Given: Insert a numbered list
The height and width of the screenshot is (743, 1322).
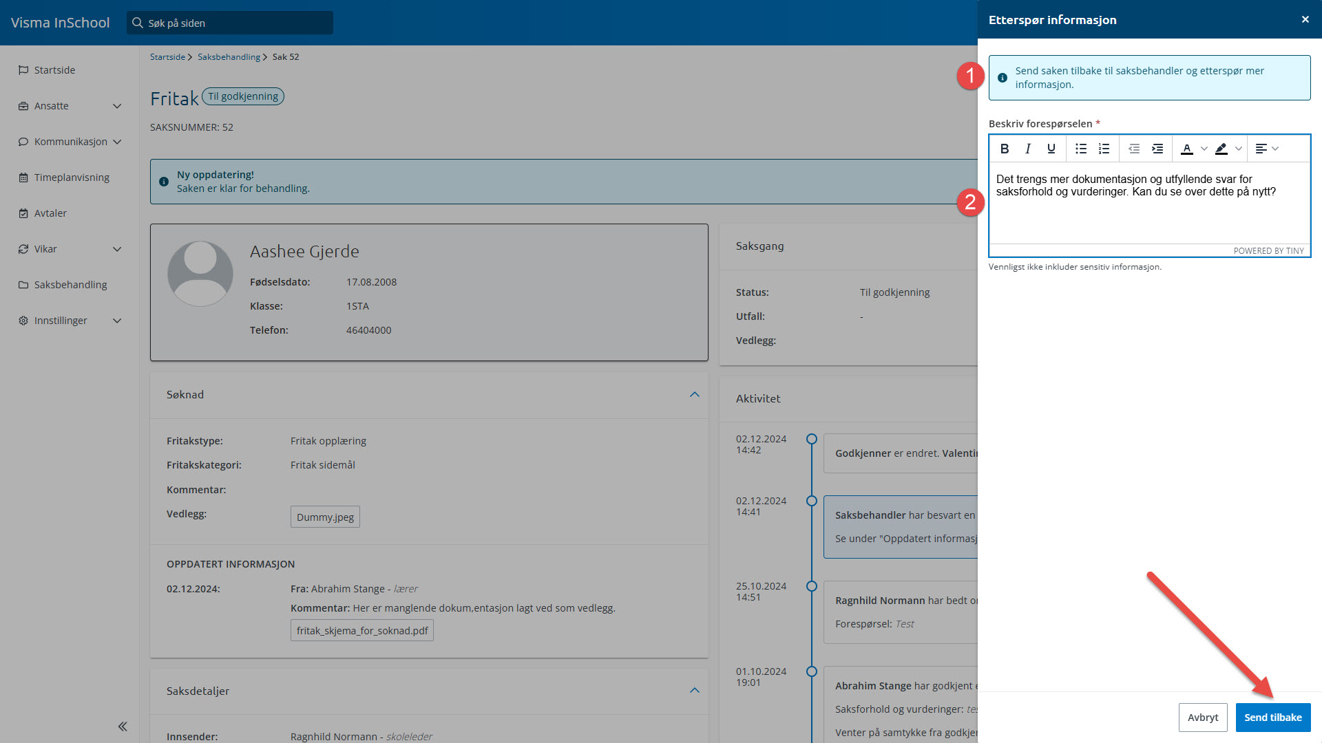Looking at the screenshot, I should click(x=1104, y=149).
